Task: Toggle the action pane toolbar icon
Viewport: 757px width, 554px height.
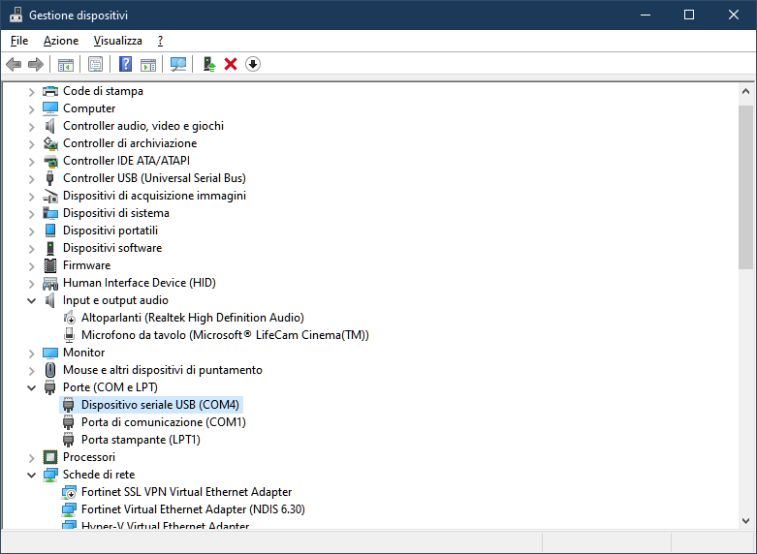Action: point(148,64)
